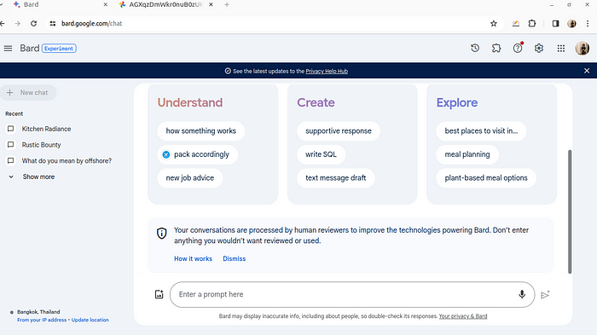Select the 'plant-based meal options' suggestion
597x335 pixels.
(x=486, y=178)
